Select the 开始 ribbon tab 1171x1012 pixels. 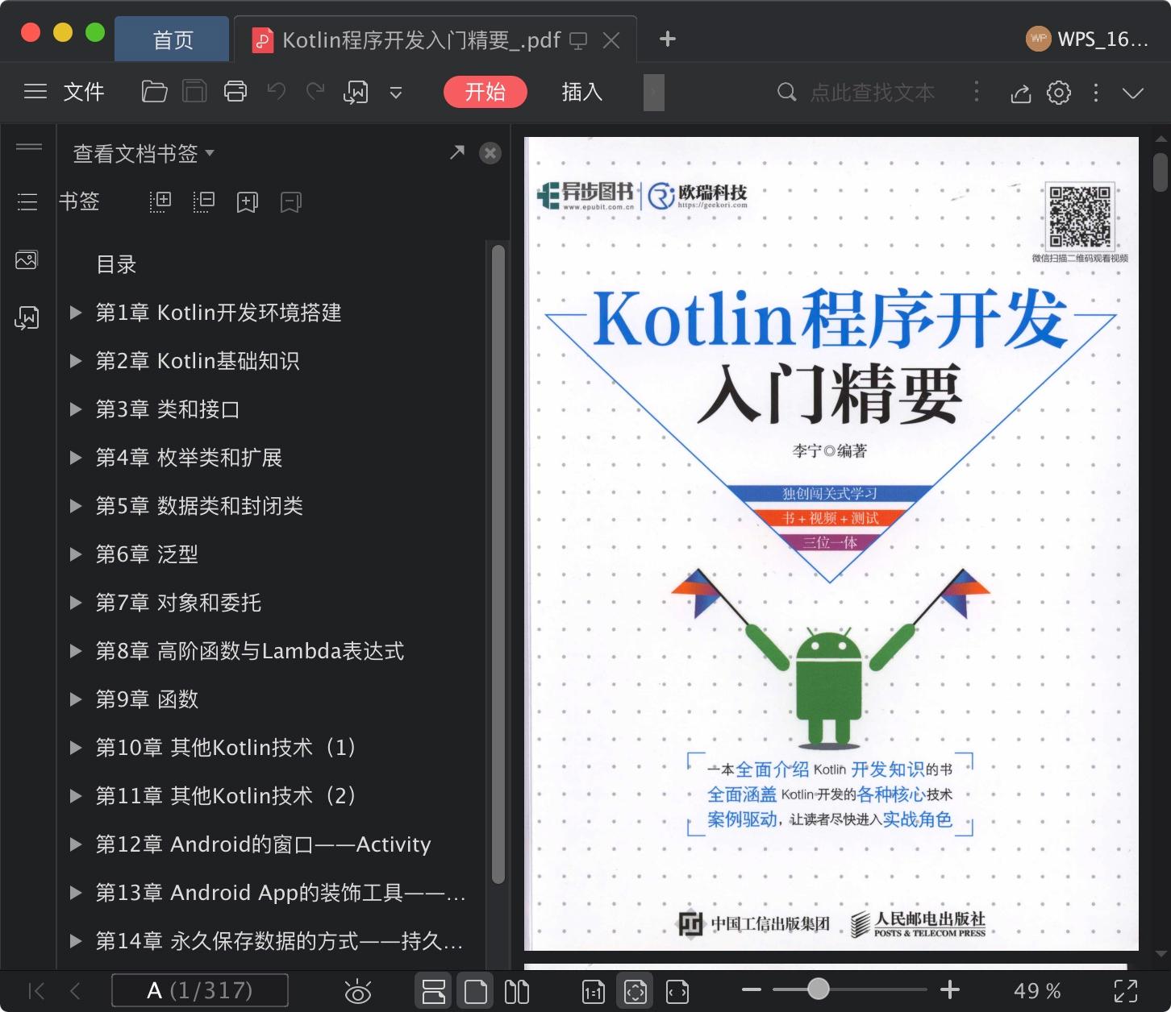[485, 92]
